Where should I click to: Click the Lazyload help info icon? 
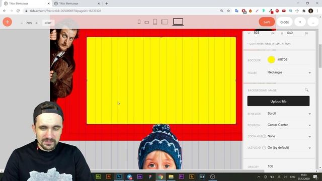pyautogui.click(x=264, y=147)
